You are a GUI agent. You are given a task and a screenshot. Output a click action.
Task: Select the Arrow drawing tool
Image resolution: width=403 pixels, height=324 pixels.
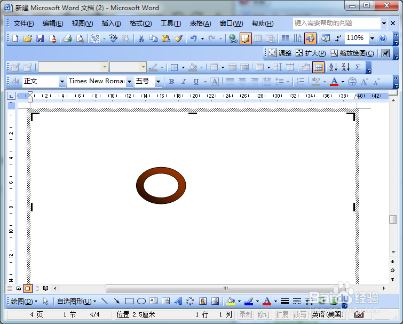[116, 301]
